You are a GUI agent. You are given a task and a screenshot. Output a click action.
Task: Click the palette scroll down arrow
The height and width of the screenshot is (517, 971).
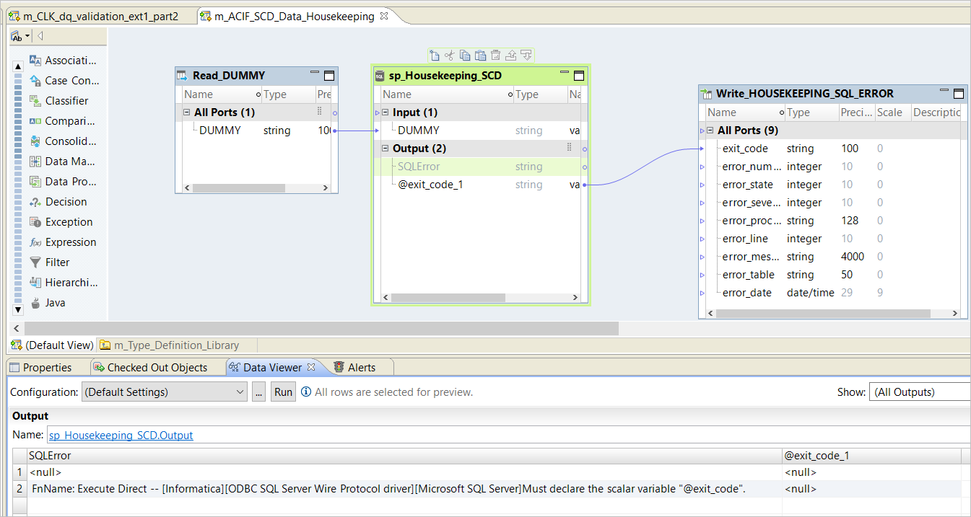click(18, 309)
